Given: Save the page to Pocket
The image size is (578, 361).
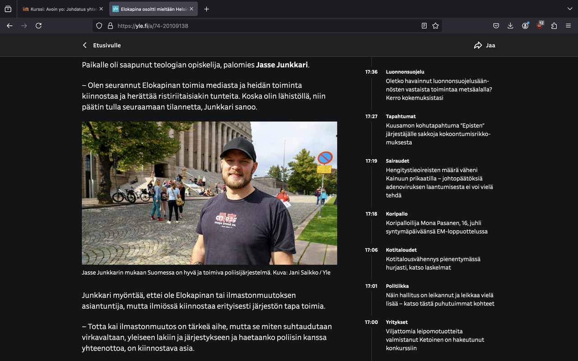Looking at the screenshot, I should click(x=496, y=26).
